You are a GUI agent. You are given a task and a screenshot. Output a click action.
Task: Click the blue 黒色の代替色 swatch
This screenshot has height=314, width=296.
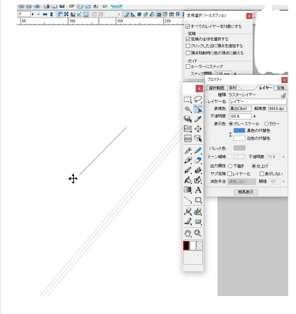239,131
